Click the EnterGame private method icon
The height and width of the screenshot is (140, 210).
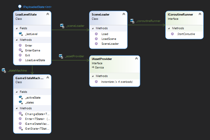click(x=21, y=50)
